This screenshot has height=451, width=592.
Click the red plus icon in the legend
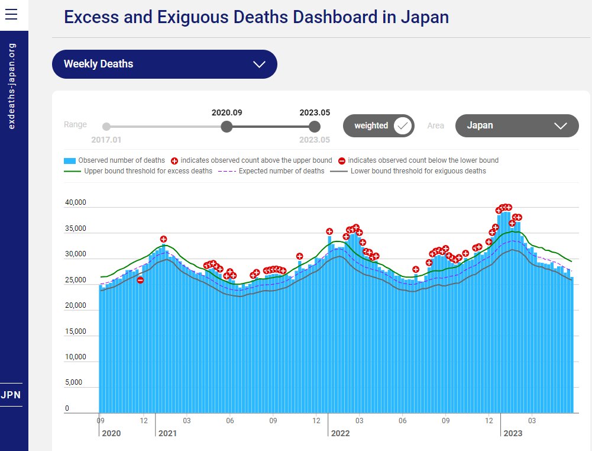click(174, 160)
